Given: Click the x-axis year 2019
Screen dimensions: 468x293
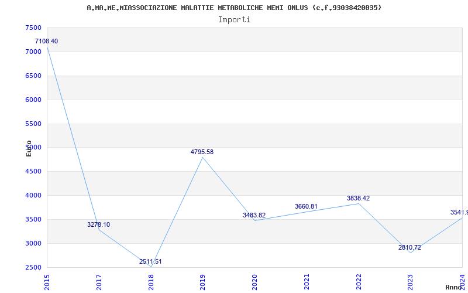Looking at the screenshot, I should [202, 282].
